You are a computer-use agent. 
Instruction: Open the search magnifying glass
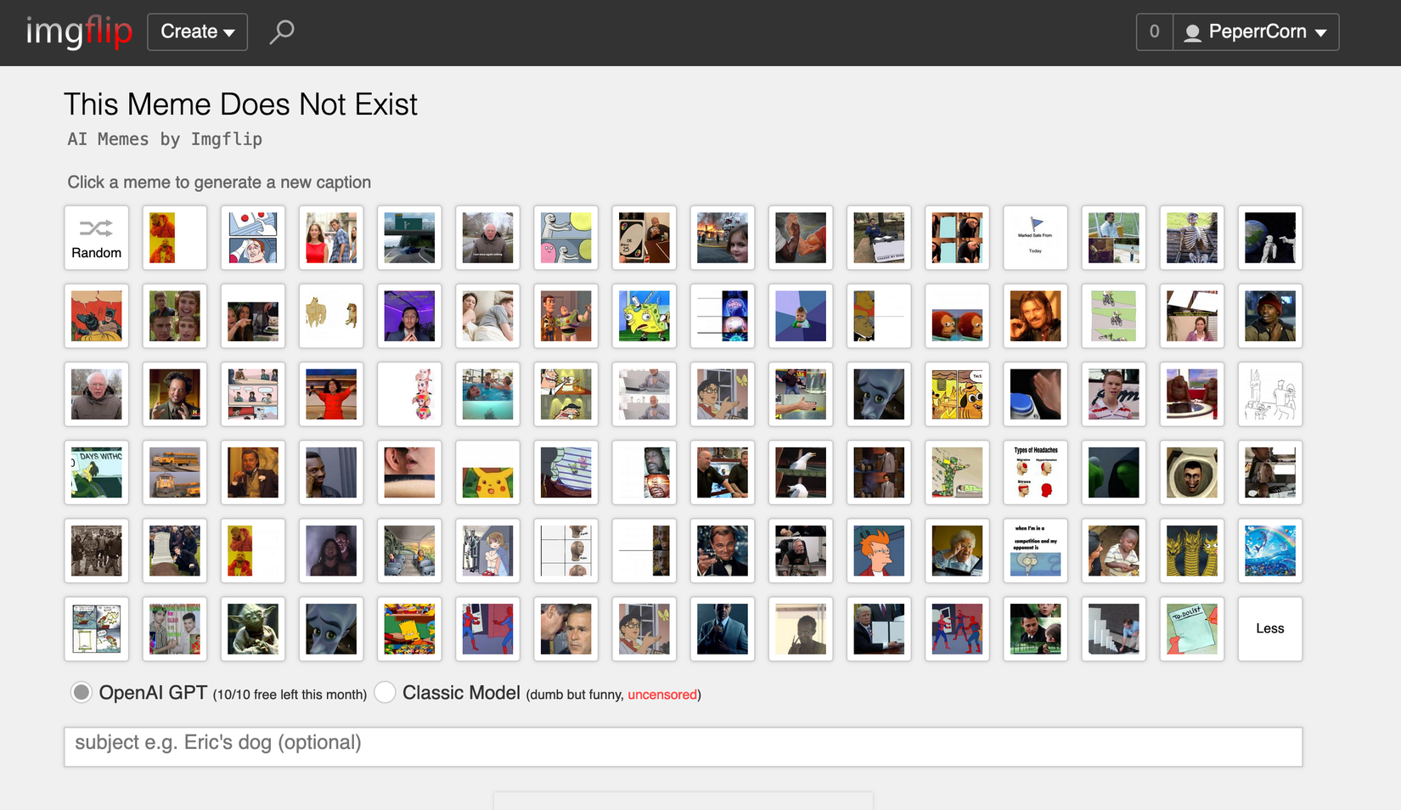[280, 31]
